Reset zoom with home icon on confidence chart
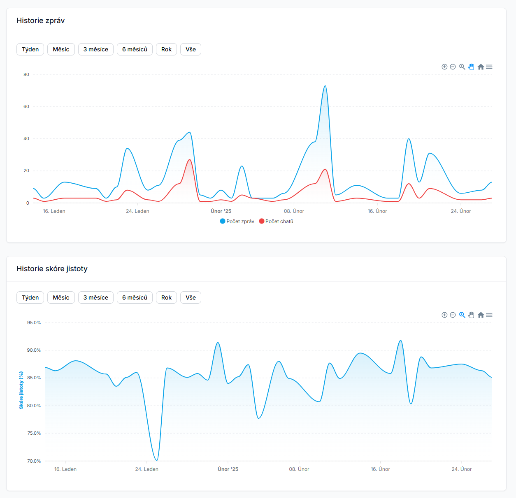 tap(481, 315)
